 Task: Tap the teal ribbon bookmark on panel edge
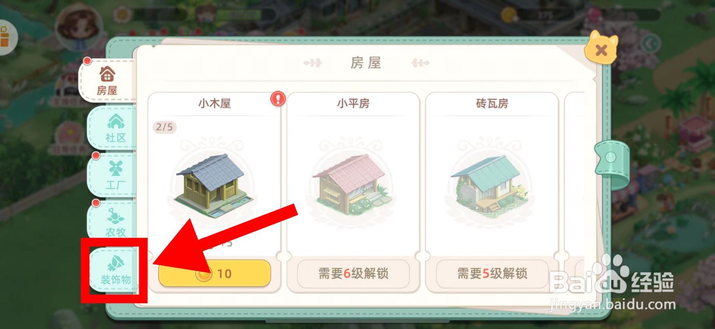[x=611, y=164]
